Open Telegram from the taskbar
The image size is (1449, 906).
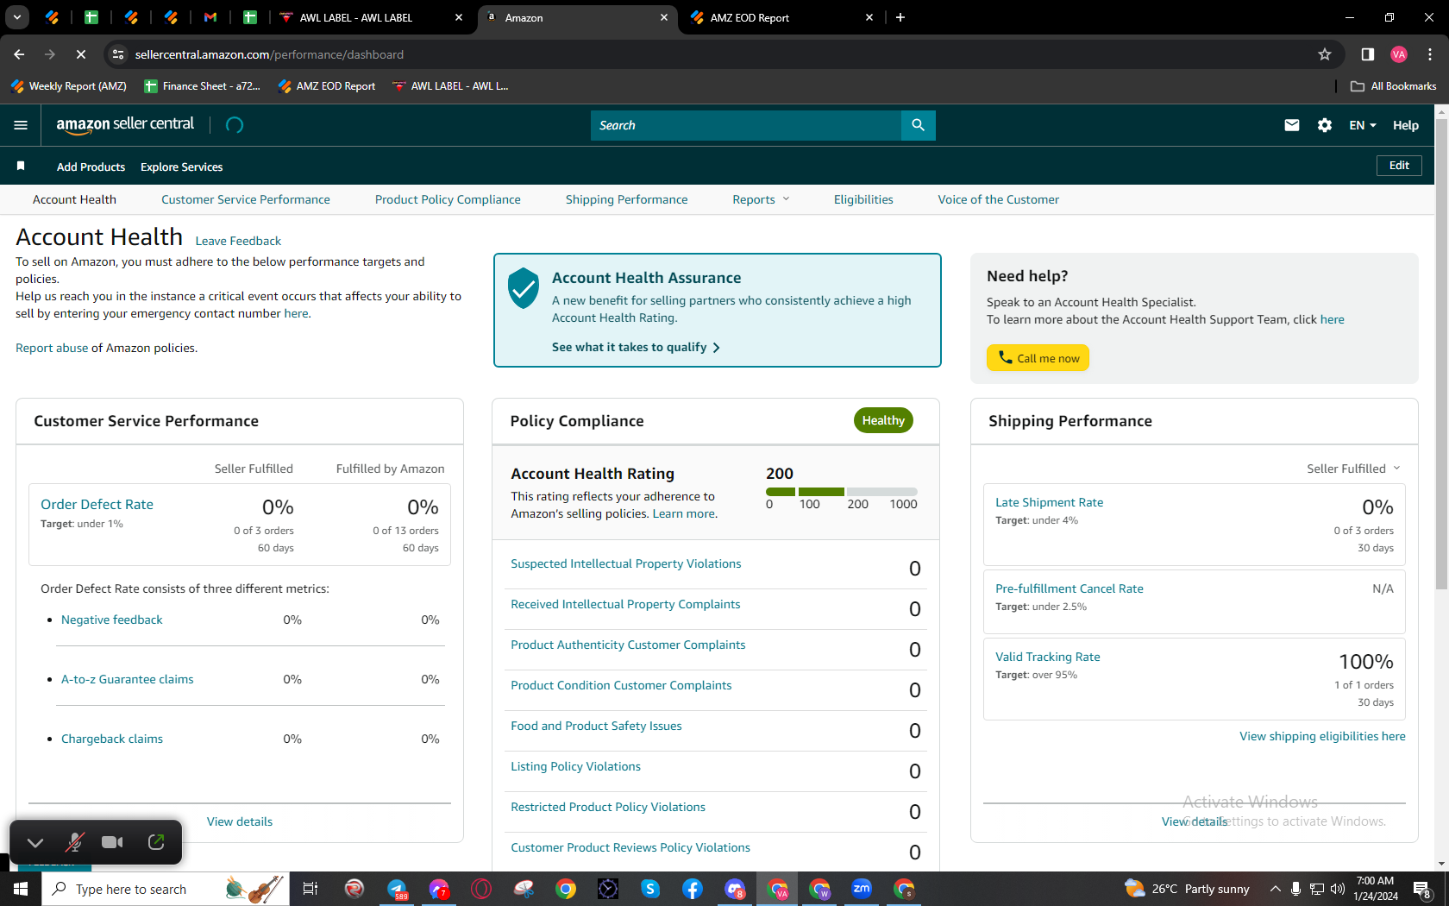tap(397, 889)
